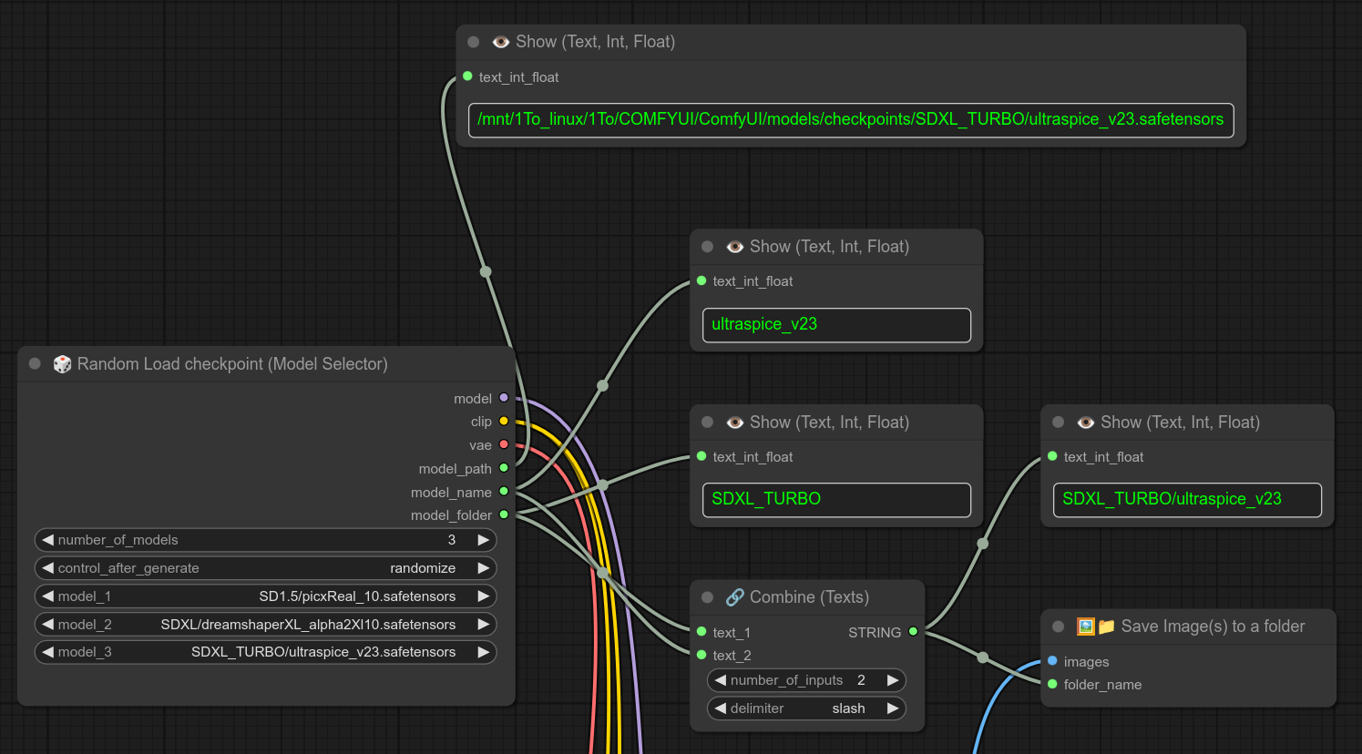This screenshot has width=1362, height=754.
Task: Click the dice icon on Random Load checkpoint node
Action: click(x=62, y=364)
